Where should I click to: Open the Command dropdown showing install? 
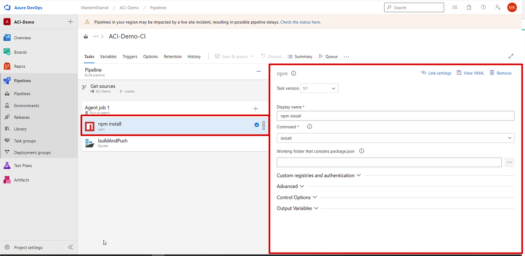click(395, 138)
